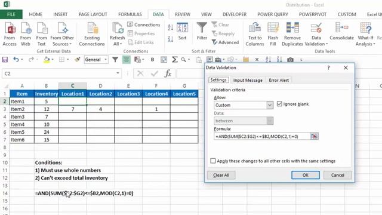Click the insert function fx icon
Screen dimensions: 382x215
tap(168, 73)
